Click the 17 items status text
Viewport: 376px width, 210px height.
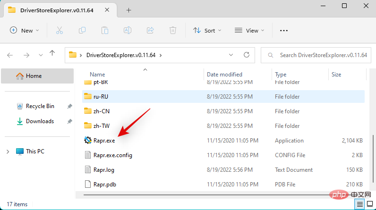pyautogui.click(x=17, y=204)
